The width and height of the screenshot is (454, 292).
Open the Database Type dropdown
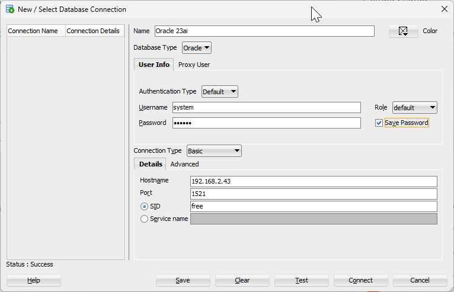pyautogui.click(x=197, y=48)
